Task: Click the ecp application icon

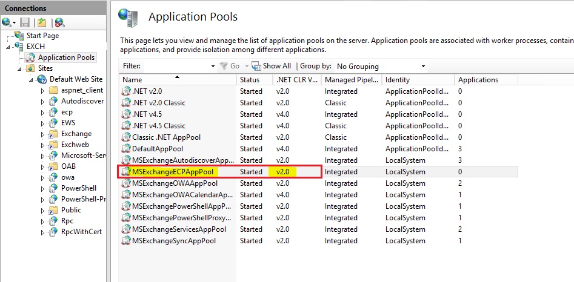Action: point(53,112)
